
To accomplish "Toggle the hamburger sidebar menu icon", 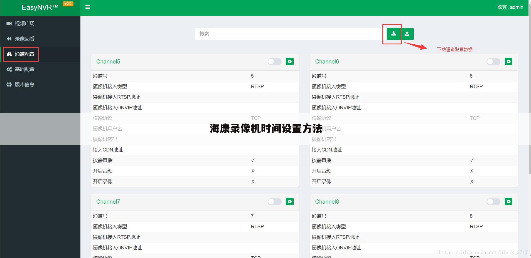I will (88, 7).
